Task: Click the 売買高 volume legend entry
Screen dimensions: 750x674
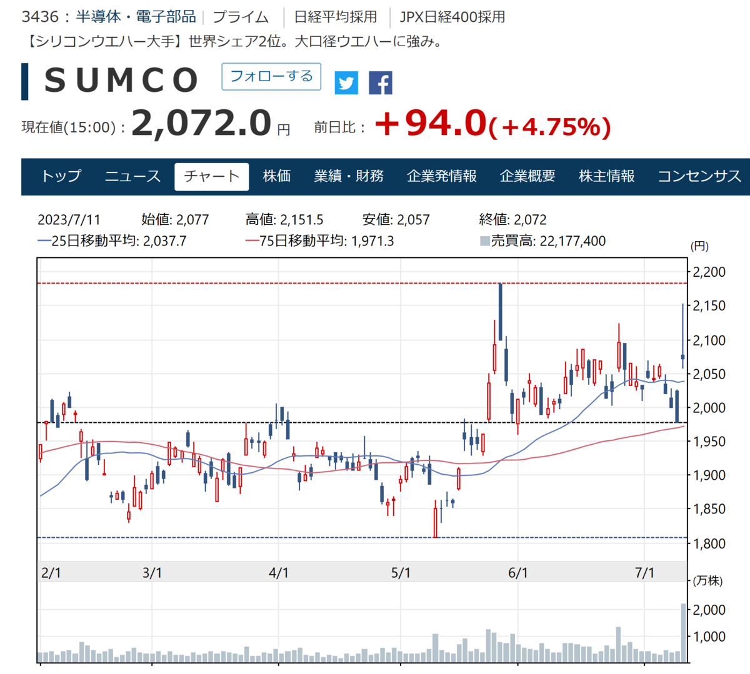Action: click(x=542, y=241)
